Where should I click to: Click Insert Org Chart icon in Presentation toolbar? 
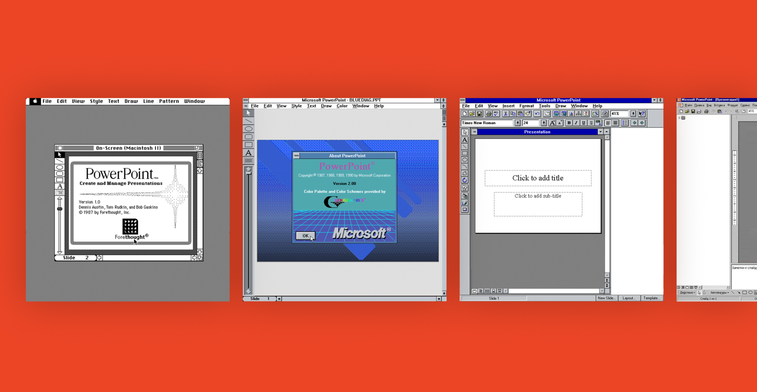(578, 114)
